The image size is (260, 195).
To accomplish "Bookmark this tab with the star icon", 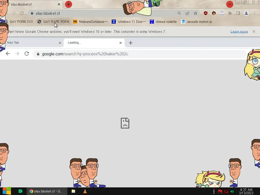I will [x=196, y=13].
